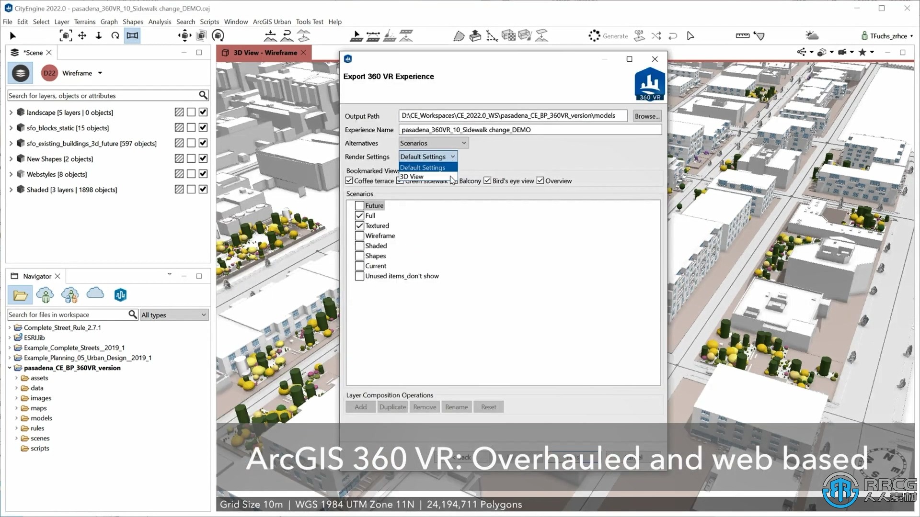Click the frame selection toolbar icon
The height and width of the screenshot is (517, 920).
pos(66,35)
